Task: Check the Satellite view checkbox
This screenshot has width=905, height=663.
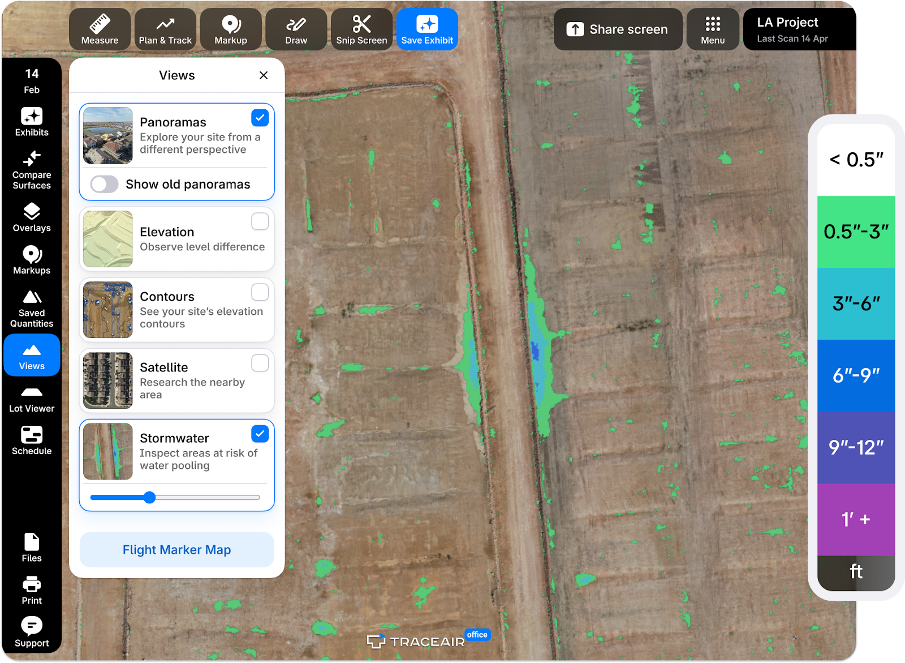Action: (260, 363)
